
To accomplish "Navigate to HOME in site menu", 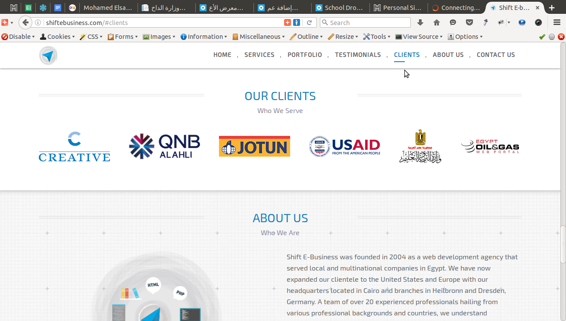I will 222,55.
